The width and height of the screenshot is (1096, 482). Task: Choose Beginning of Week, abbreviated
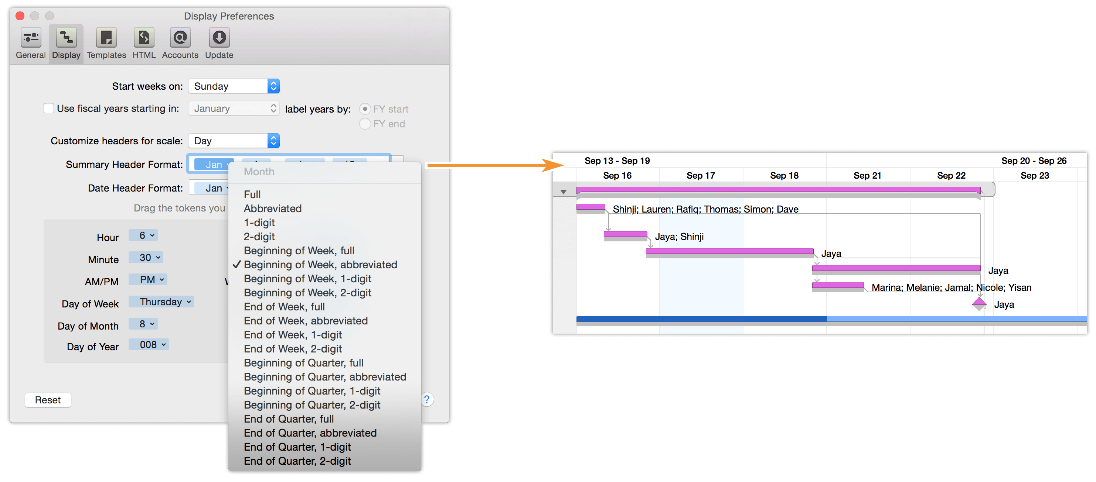tap(325, 264)
